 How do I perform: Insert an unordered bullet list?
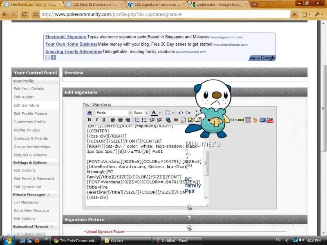144,120
